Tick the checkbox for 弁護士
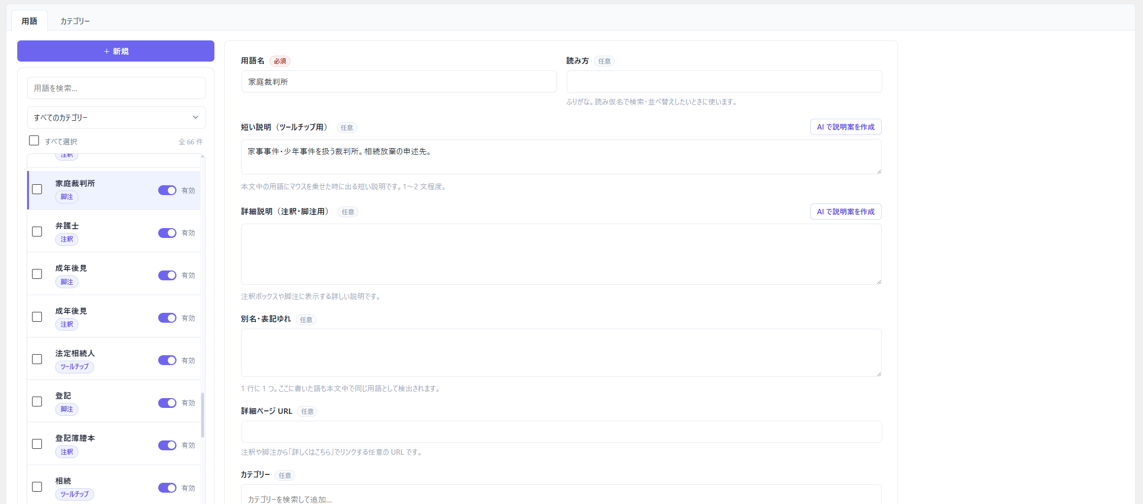1143x504 pixels. (x=37, y=232)
